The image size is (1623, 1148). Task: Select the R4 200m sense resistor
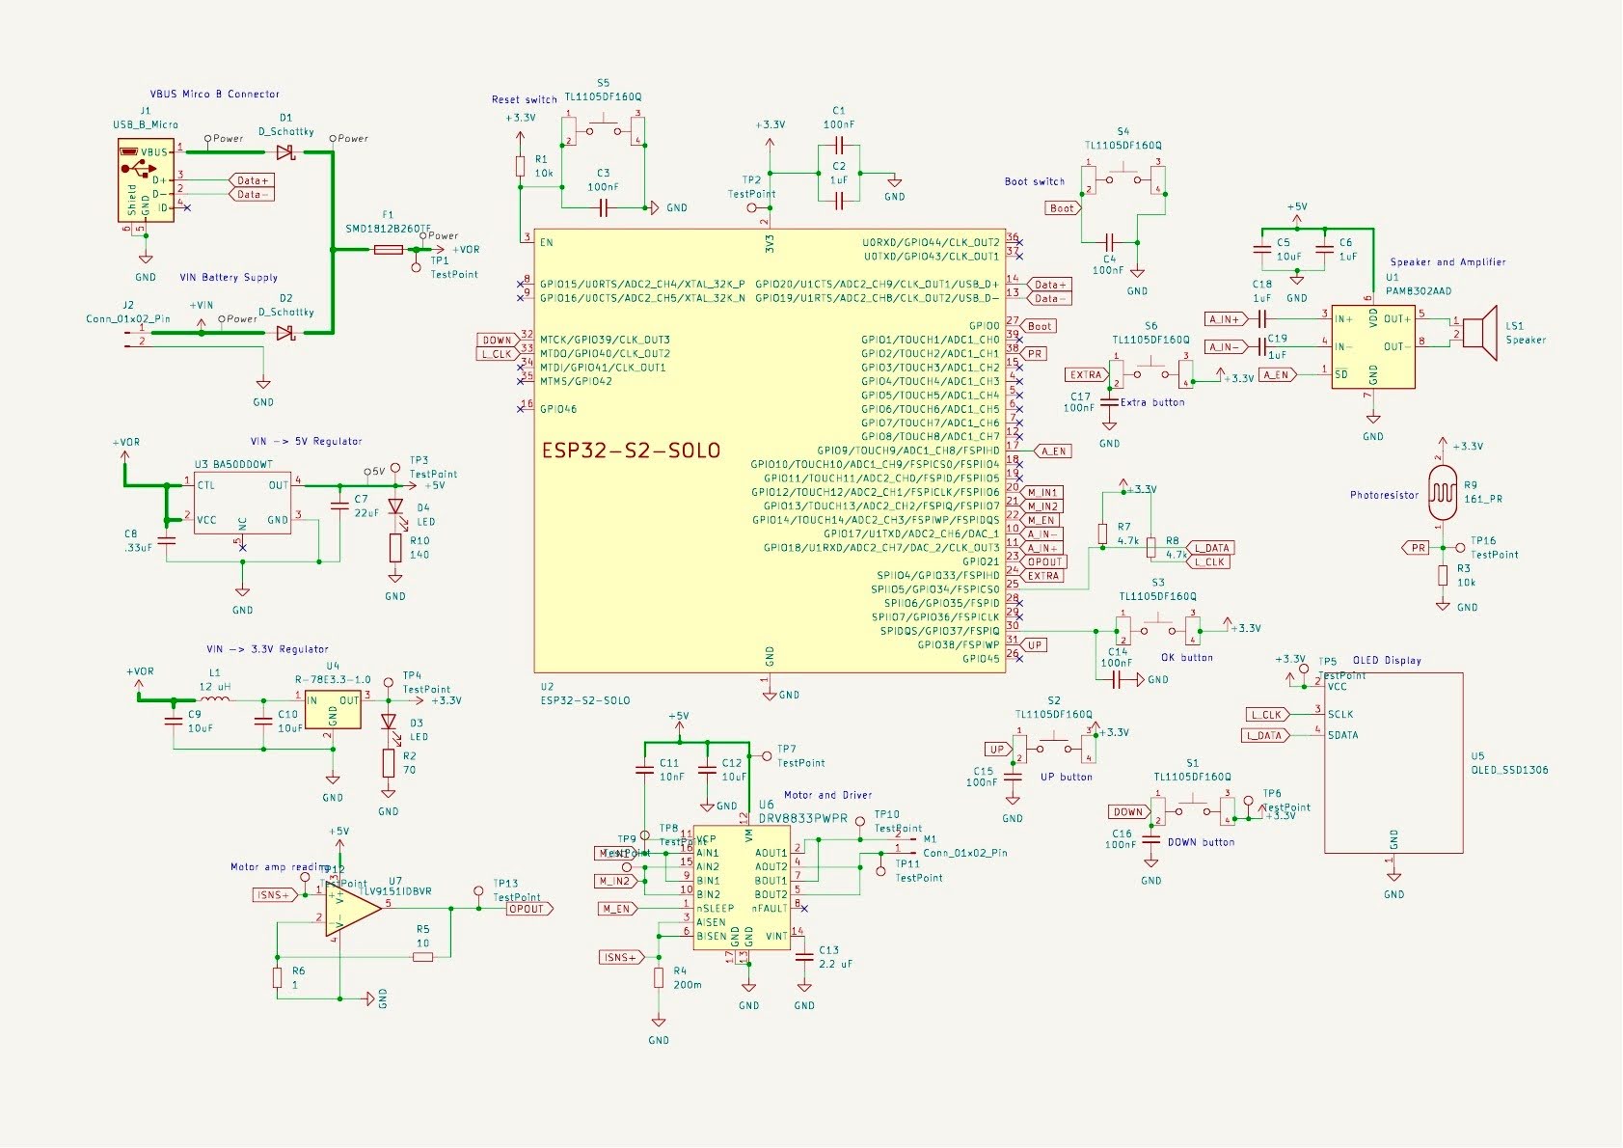pos(659,978)
